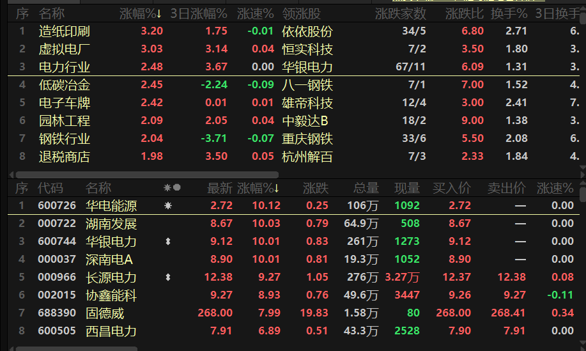
Task: Click the 卖出价 column header
Action: (x=506, y=188)
